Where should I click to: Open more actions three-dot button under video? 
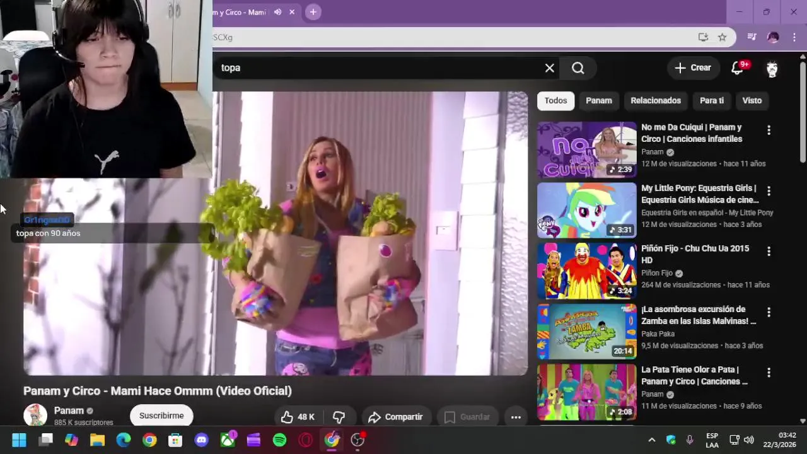tap(516, 417)
